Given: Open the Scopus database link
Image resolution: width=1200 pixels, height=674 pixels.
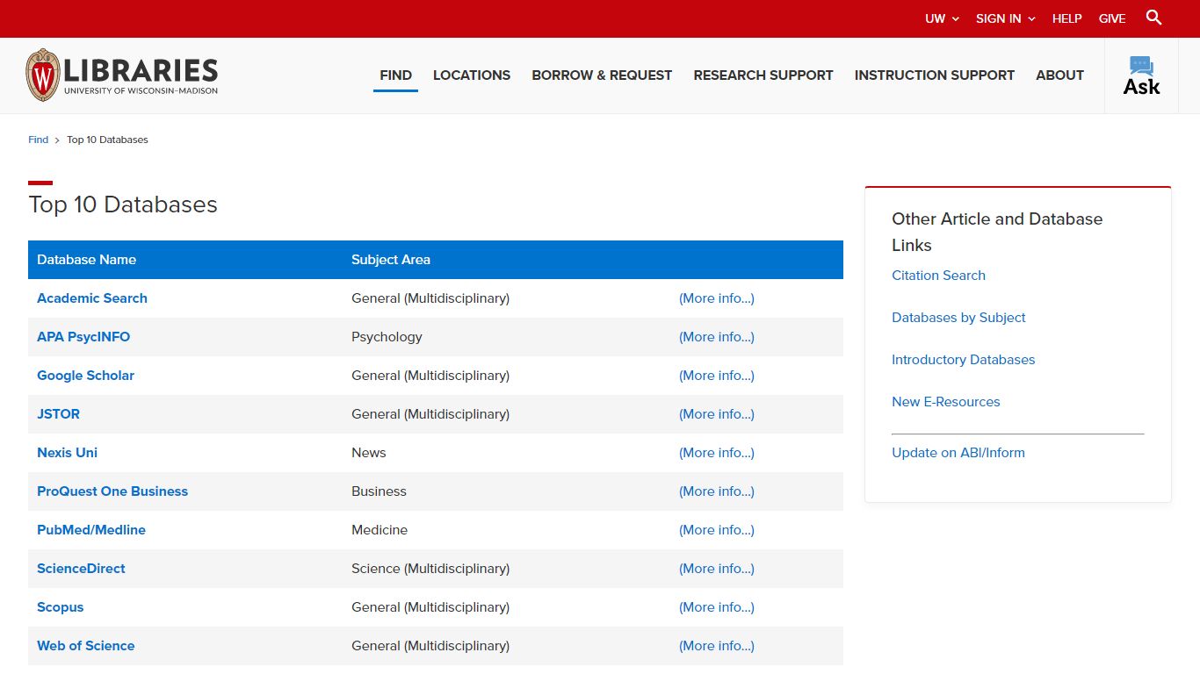Looking at the screenshot, I should pyautogui.click(x=60, y=607).
